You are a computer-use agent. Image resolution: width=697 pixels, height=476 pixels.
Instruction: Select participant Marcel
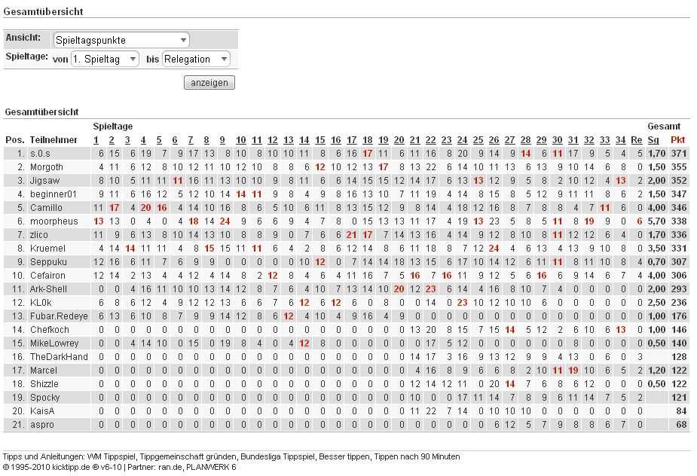pos(44,371)
